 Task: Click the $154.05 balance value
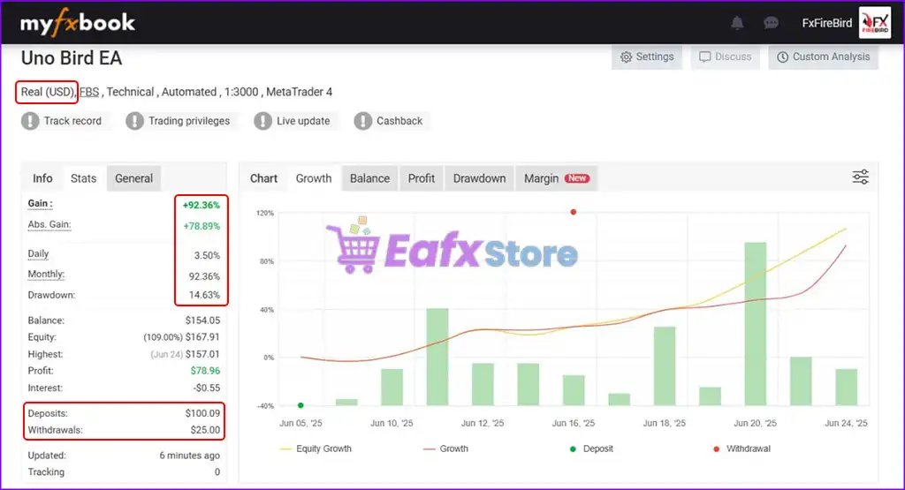coord(202,320)
